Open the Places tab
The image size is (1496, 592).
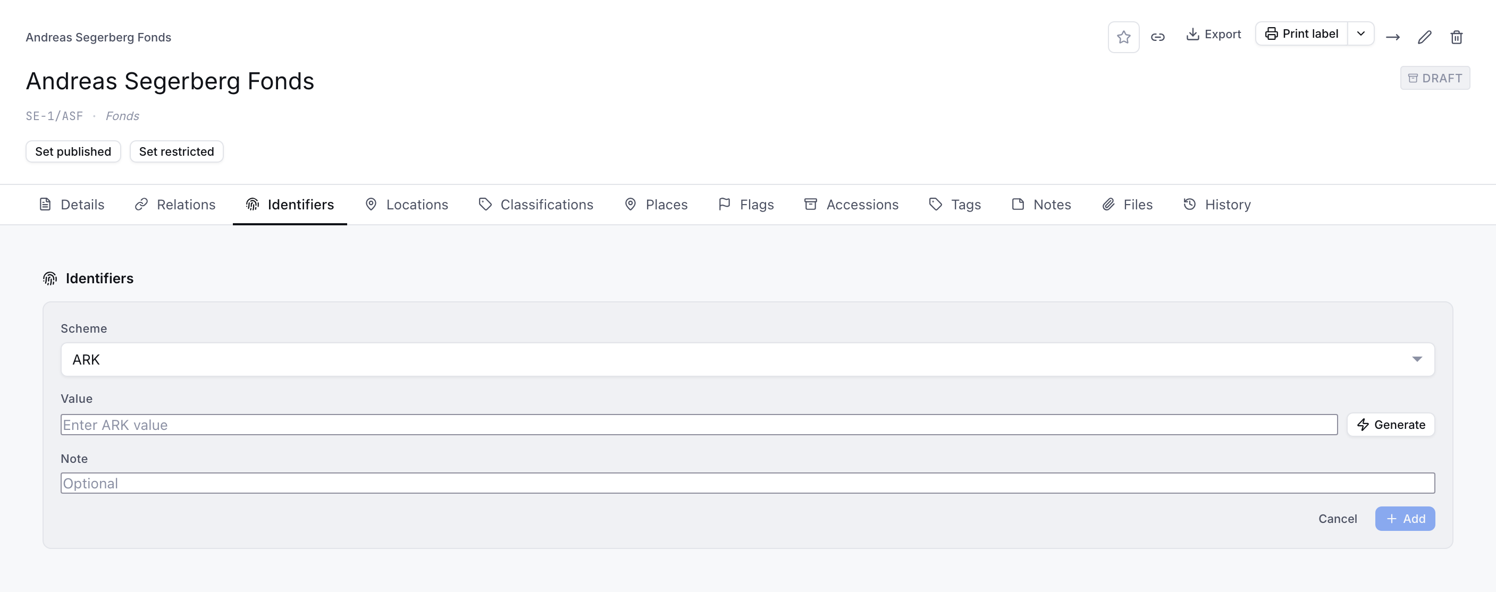pos(655,204)
